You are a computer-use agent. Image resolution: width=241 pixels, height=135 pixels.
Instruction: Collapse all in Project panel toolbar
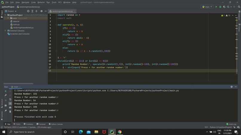pos(36,11)
